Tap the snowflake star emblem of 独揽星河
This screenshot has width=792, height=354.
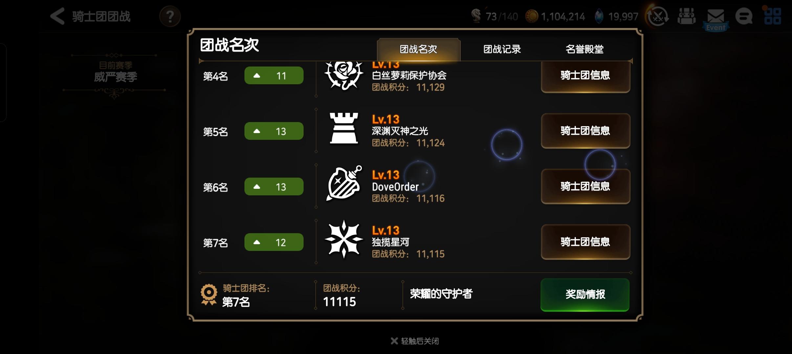(x=344, y=239)
